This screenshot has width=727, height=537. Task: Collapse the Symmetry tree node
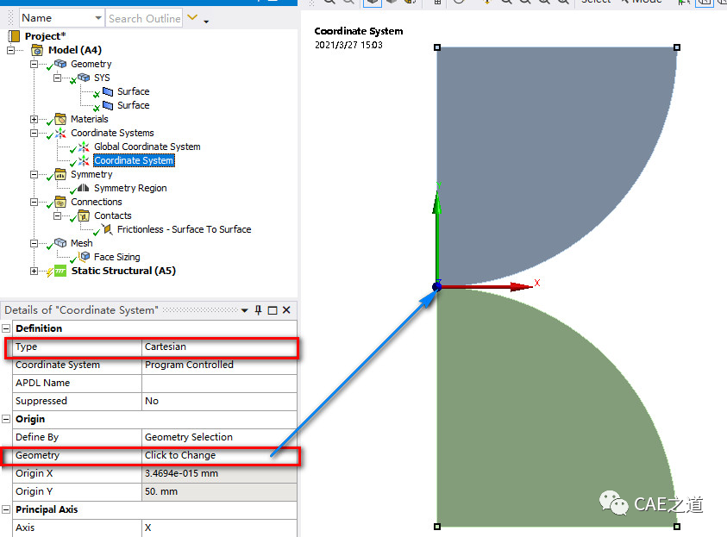(x=34, y=175)
